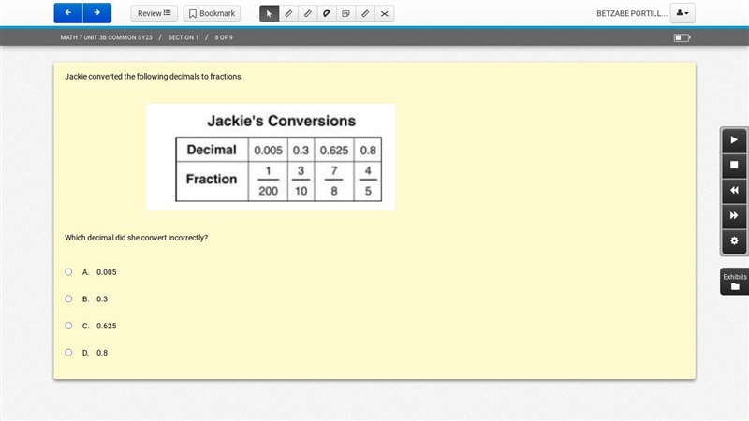Open the Exhibits folder panel
The width and height of the screenshot is (749, 421).
(735, 282)
